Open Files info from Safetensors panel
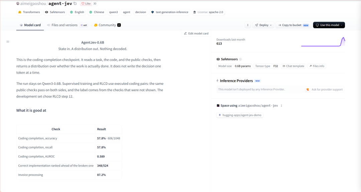361x192 pixels. [x=317, y=66]
